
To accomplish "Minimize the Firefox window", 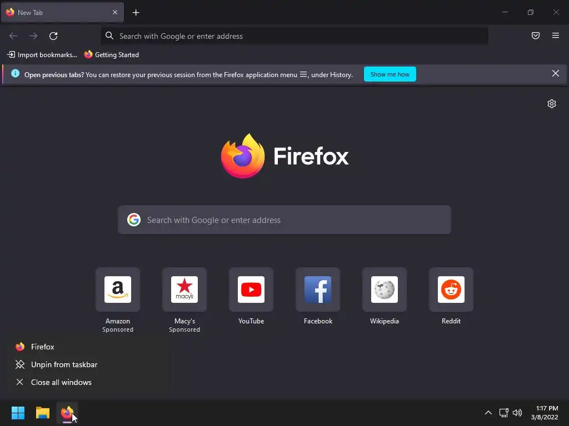I will 505,12.
